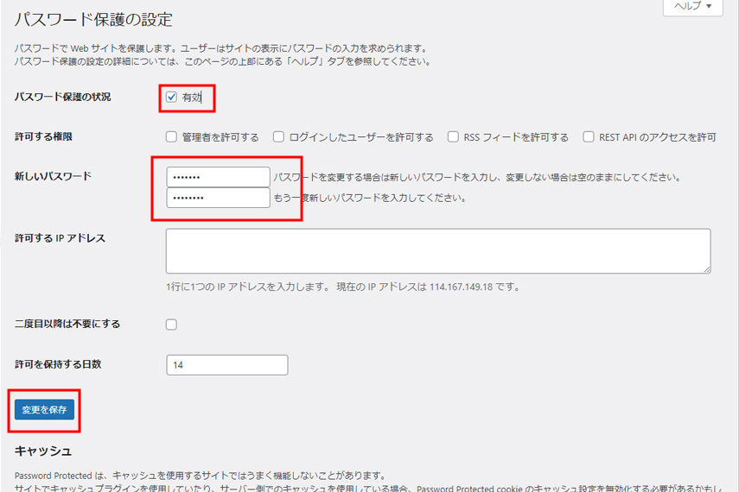The width and height of the screenshot is (739, 492).
Task: Click the 二度目以降は不要にする row label
Action: tap(67, 325)
